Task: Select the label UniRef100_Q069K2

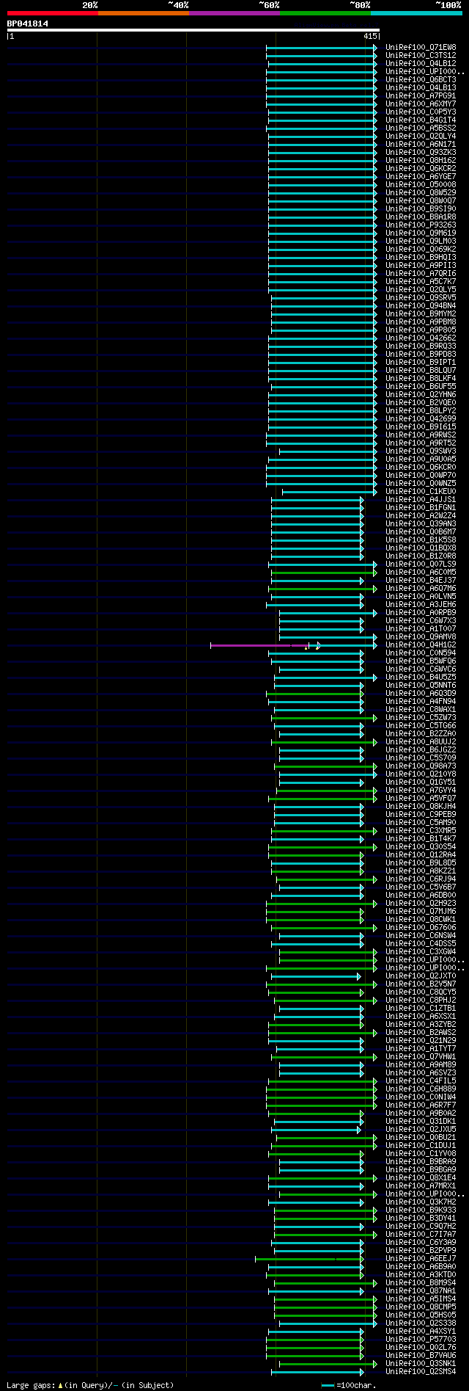Action: pos(421,249)
